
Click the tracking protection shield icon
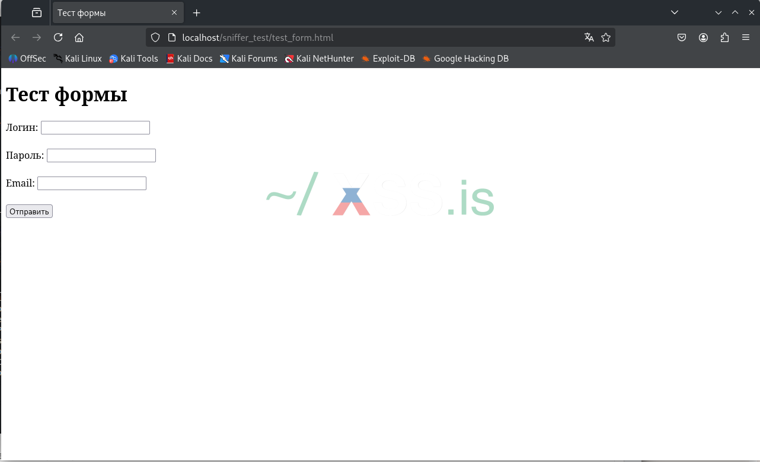point(155,37)
